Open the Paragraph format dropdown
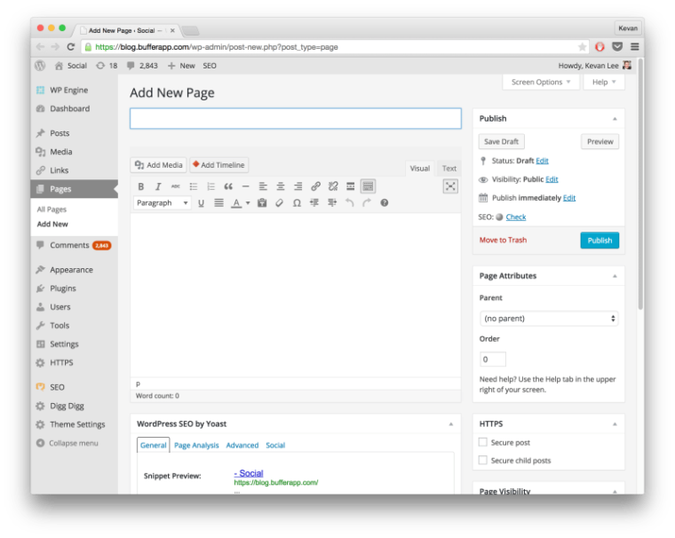675x538 pixels. [x=162, y=203]
